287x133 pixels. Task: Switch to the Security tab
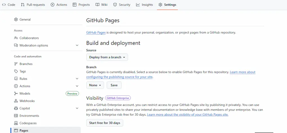[x=122, y=5]
